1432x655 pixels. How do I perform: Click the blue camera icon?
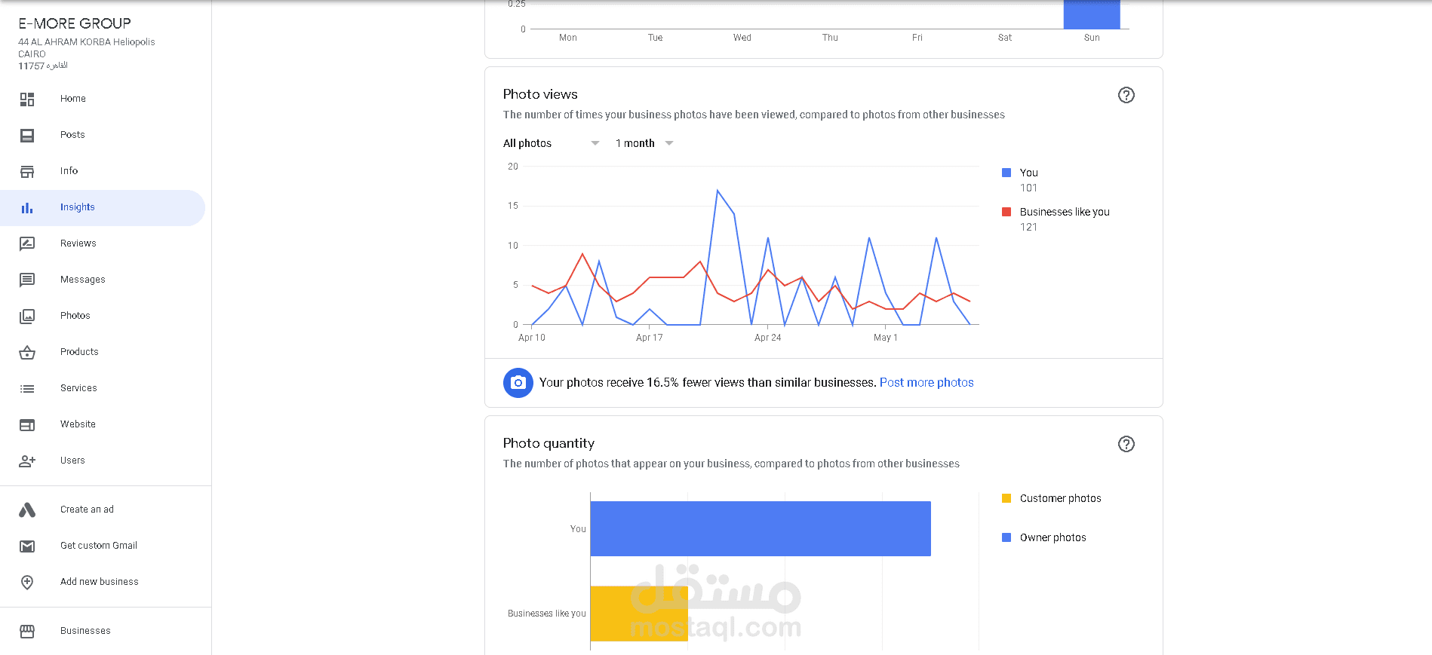[x=518, y=383]
